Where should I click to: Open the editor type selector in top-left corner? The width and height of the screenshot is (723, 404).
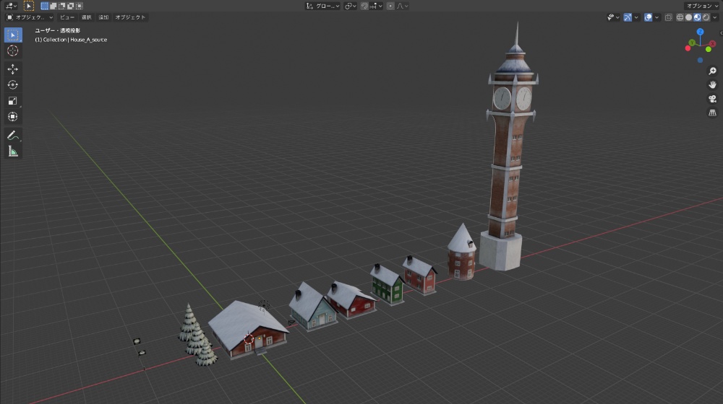(11, 6)
